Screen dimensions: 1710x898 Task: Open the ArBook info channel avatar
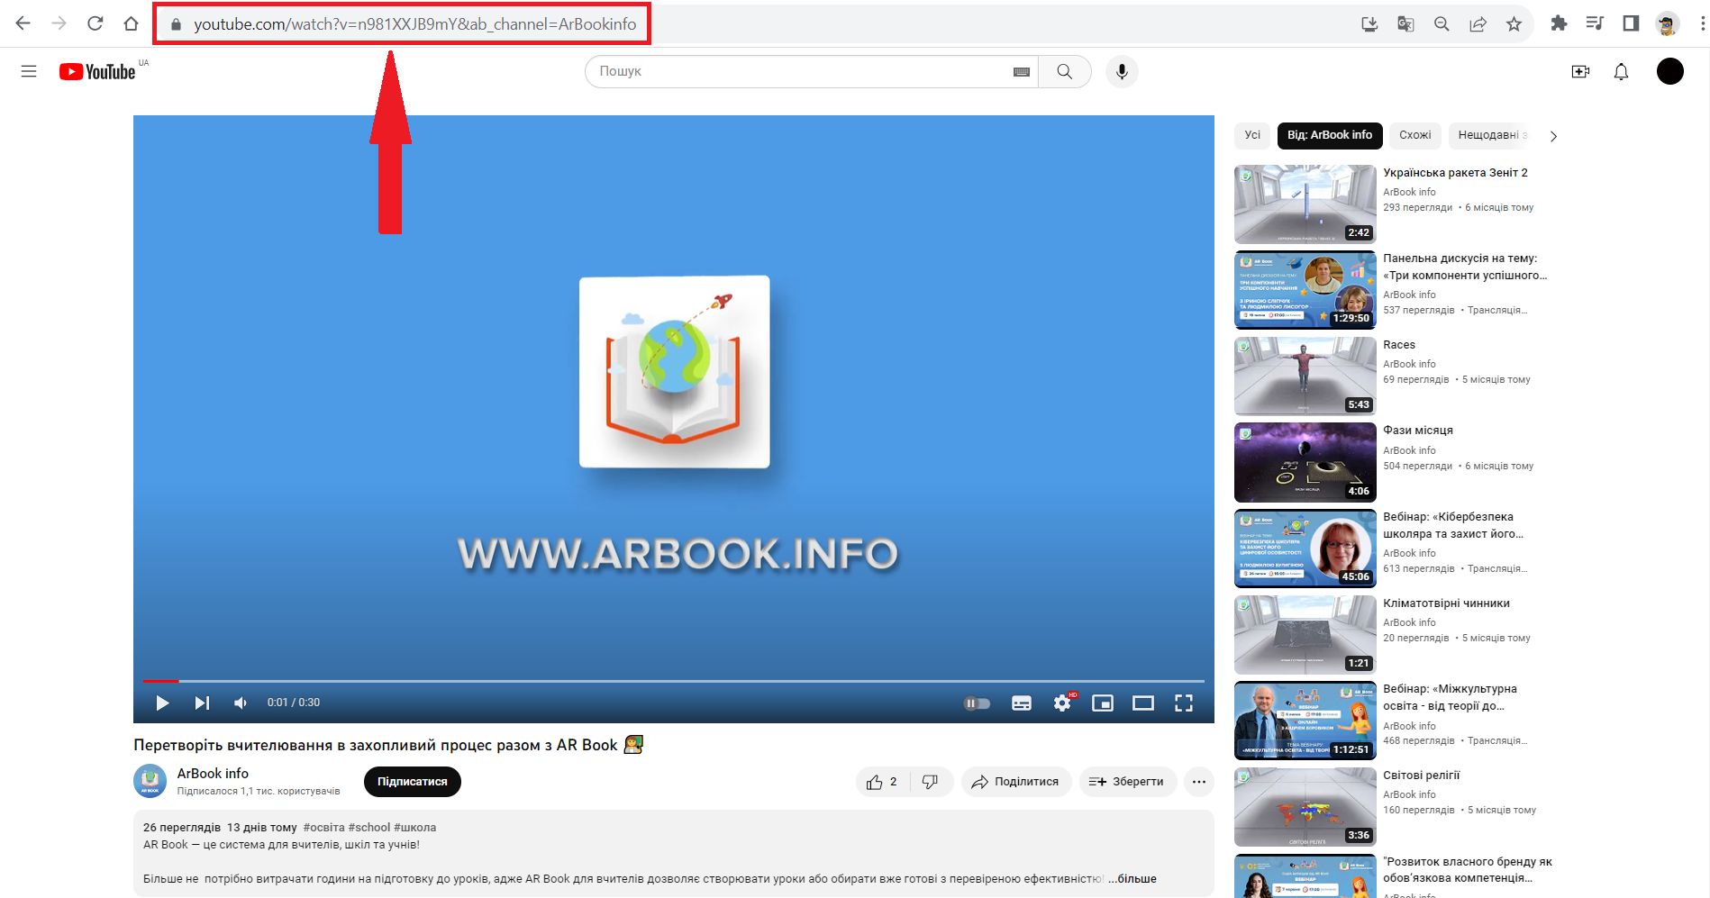pyautogui.click(x=150, y=781)
